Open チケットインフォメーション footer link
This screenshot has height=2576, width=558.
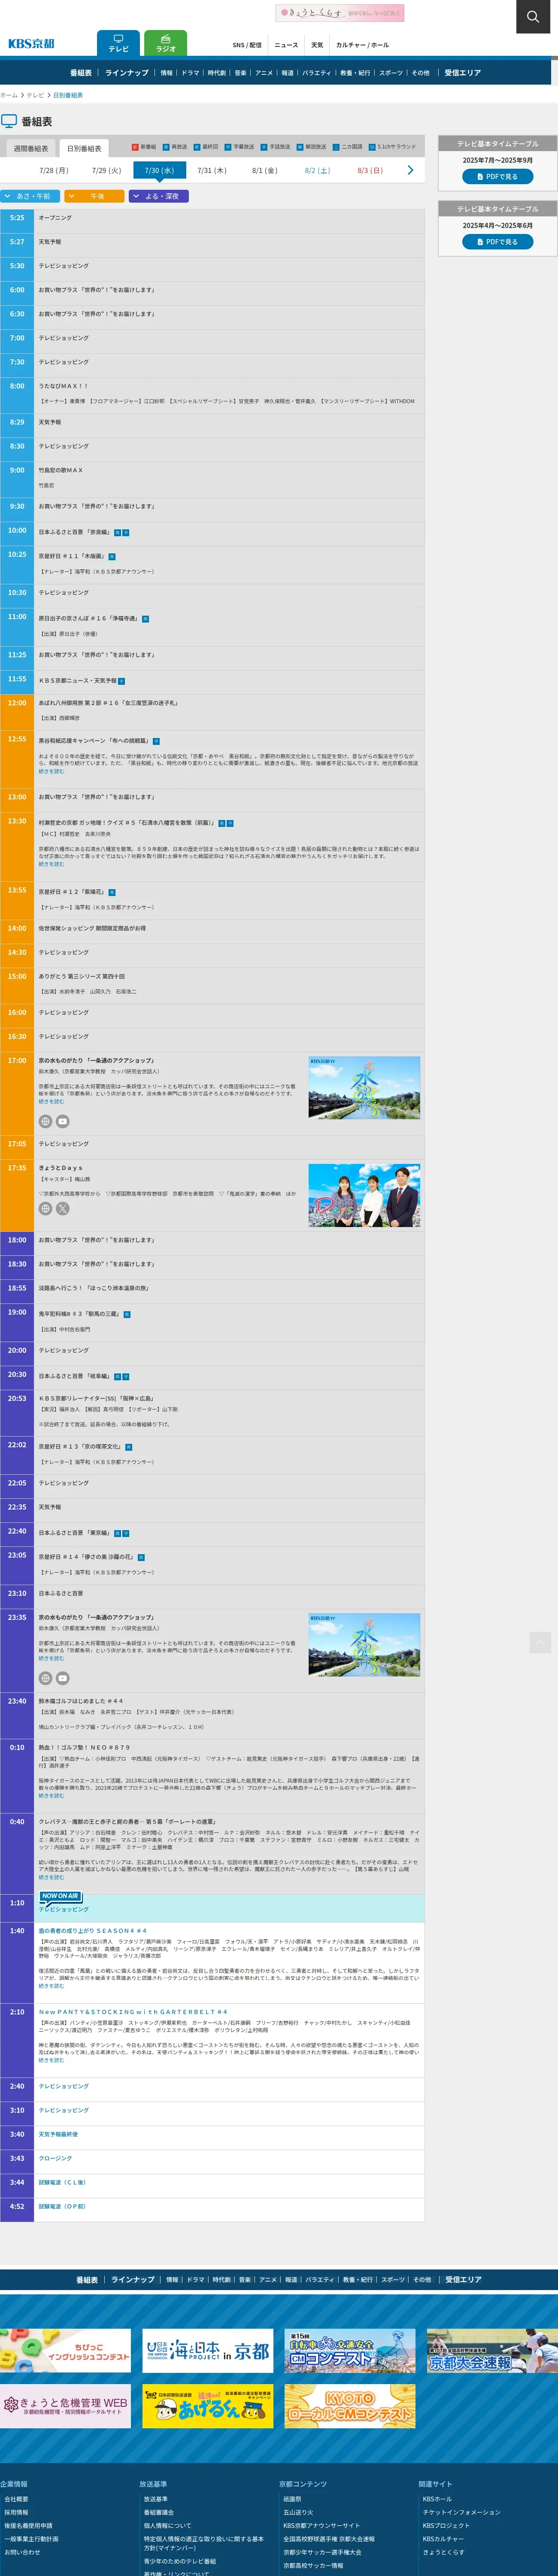(x=461, y=2512)
